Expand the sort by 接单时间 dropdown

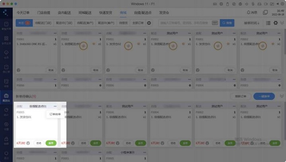(x=252, y=23)
